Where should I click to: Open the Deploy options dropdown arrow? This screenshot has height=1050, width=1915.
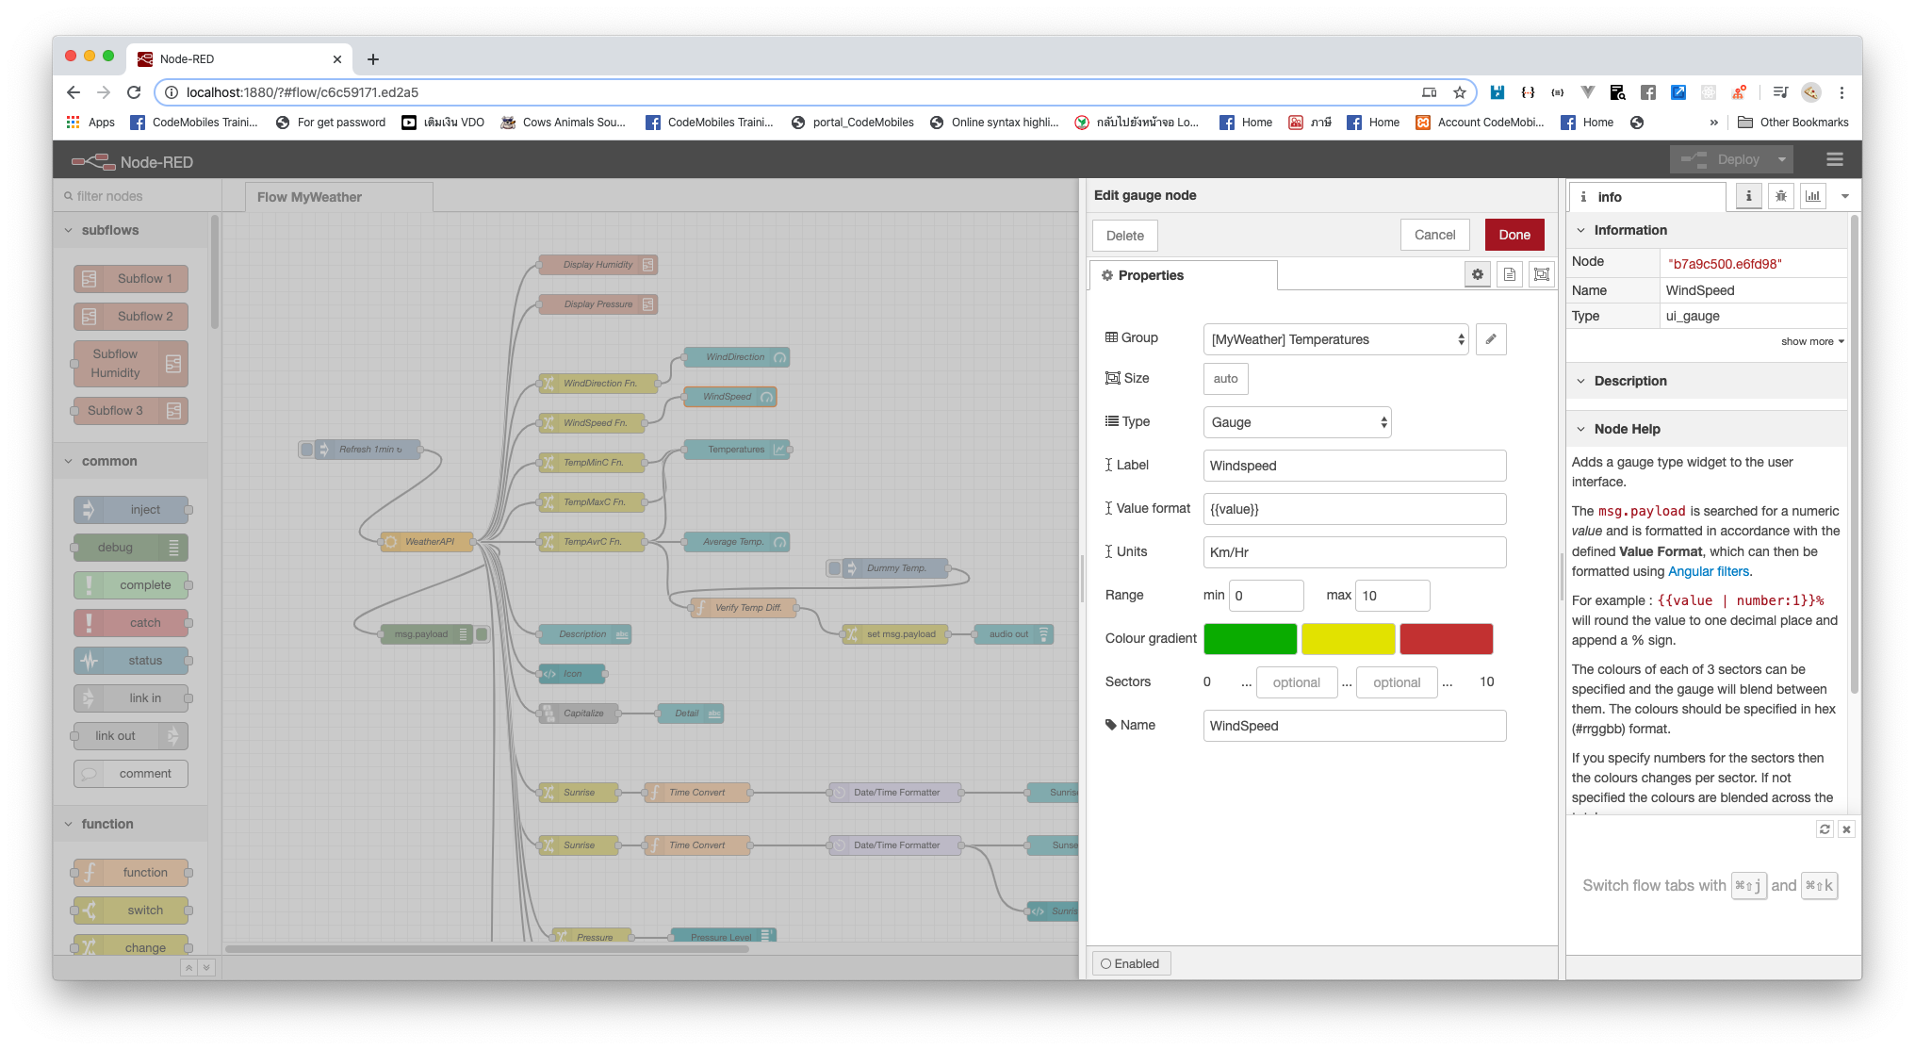[1782, 159]
